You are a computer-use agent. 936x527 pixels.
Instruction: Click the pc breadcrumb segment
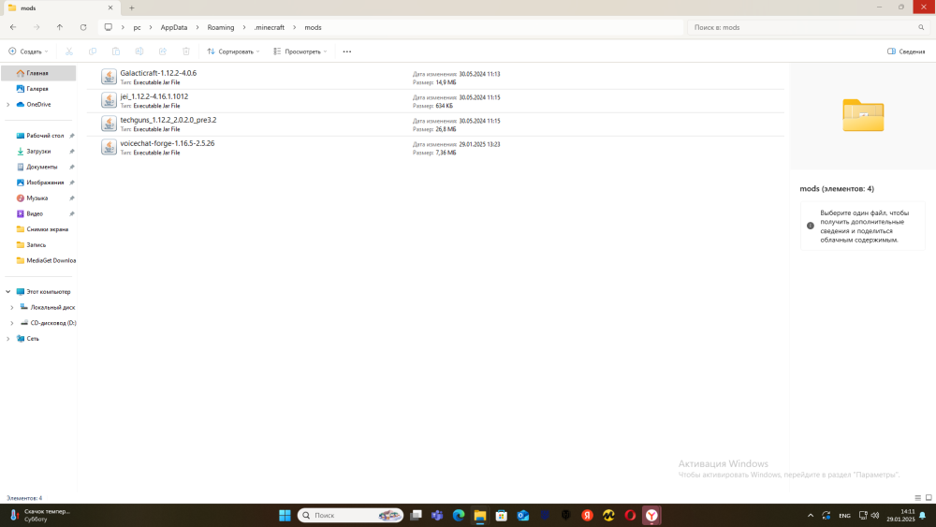[138, 27]
